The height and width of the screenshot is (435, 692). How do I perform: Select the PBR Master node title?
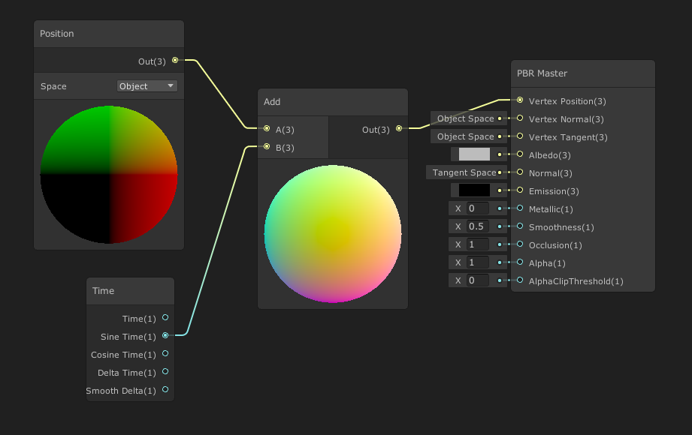click(542, 73)
